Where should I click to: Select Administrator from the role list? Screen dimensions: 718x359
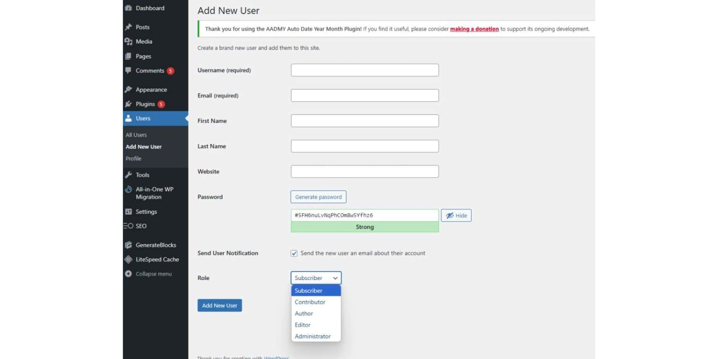coord(312,336)
